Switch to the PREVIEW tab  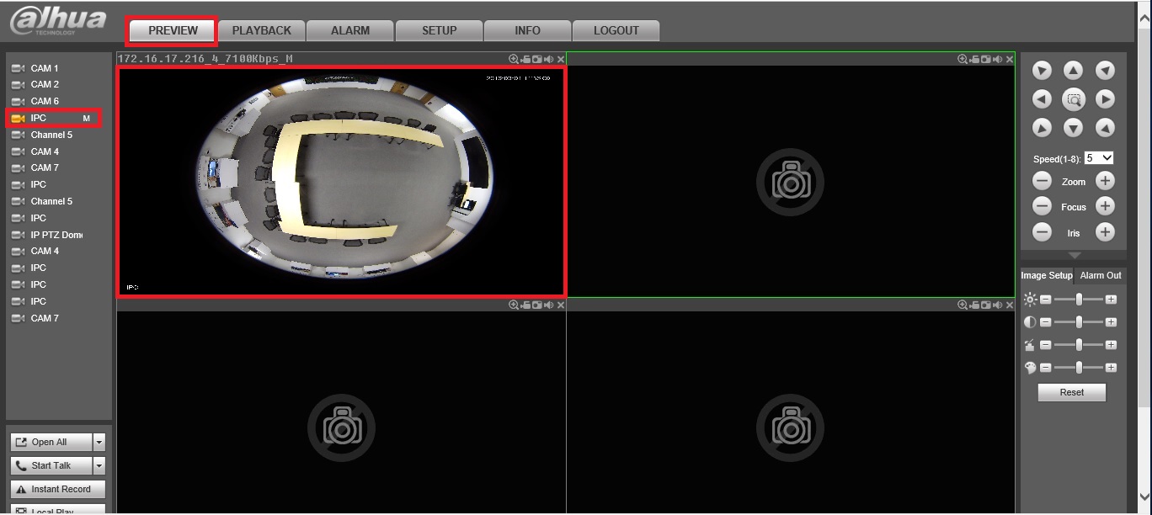click(173, 30)
